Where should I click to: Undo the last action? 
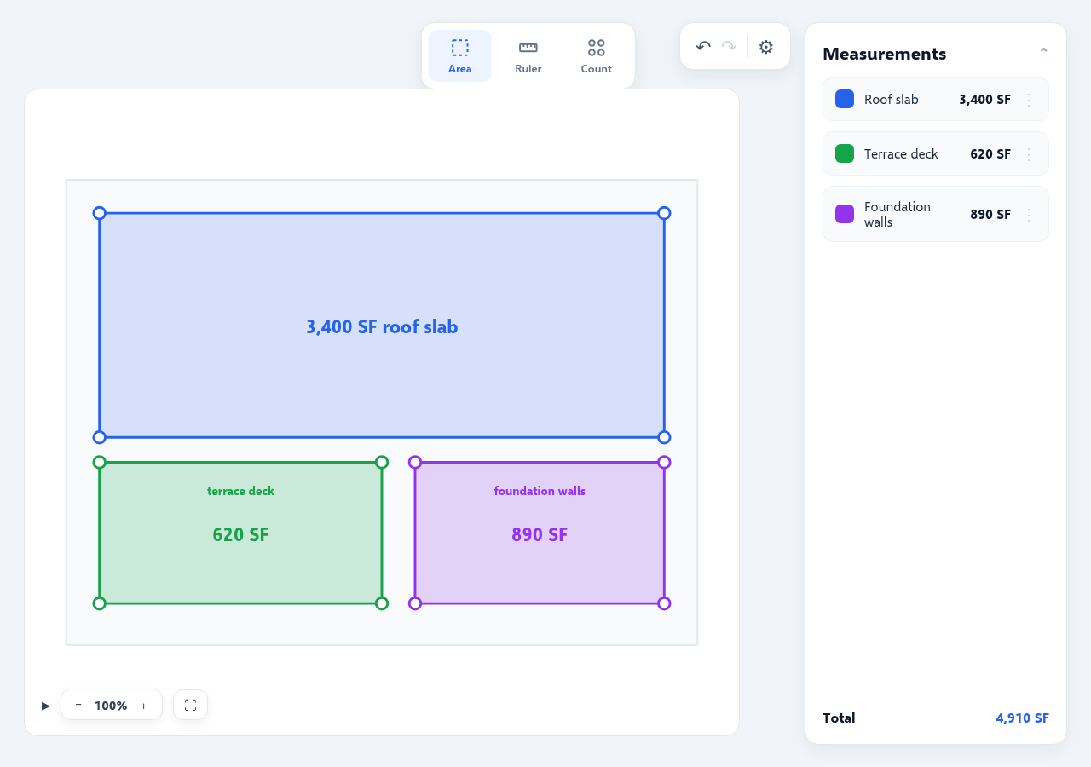(703, 47)
